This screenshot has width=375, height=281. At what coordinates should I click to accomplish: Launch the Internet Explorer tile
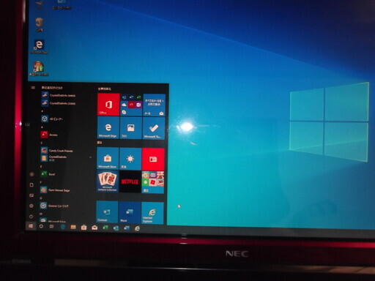[152, 213]
